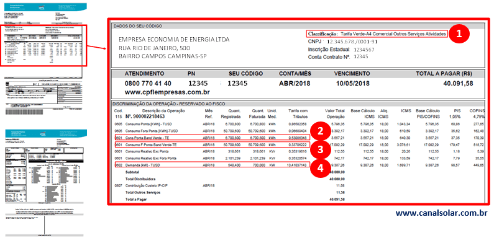
Task: Click the Total a Pagar value 40.091,58
Action: 458,84
